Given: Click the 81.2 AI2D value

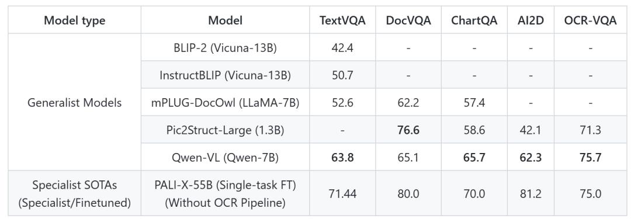Looking at the screenshot, I should 531,194.
